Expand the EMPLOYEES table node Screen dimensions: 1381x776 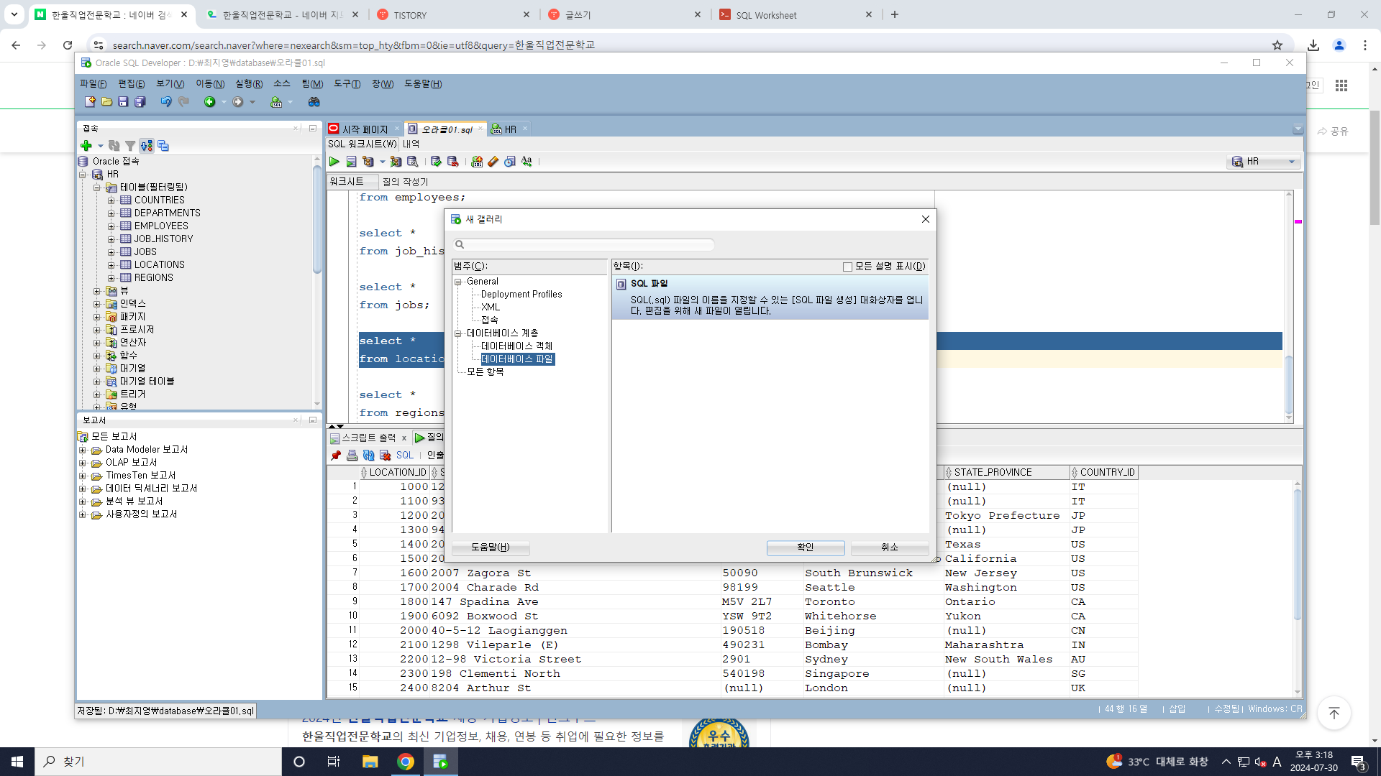(111, 226)
